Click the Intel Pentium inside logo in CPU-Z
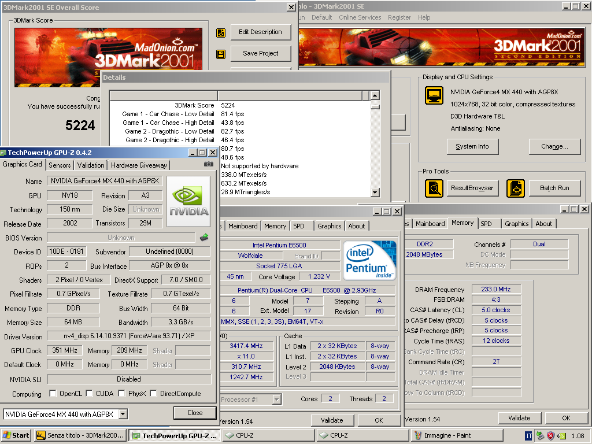Viewport: 592px width, 444px height. [x=369, y=261]
